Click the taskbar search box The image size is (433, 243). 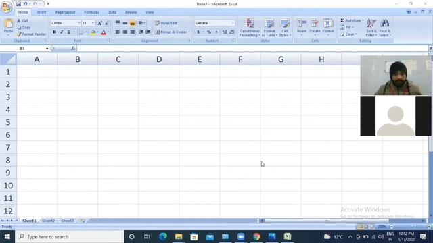(x=70, y=237)
